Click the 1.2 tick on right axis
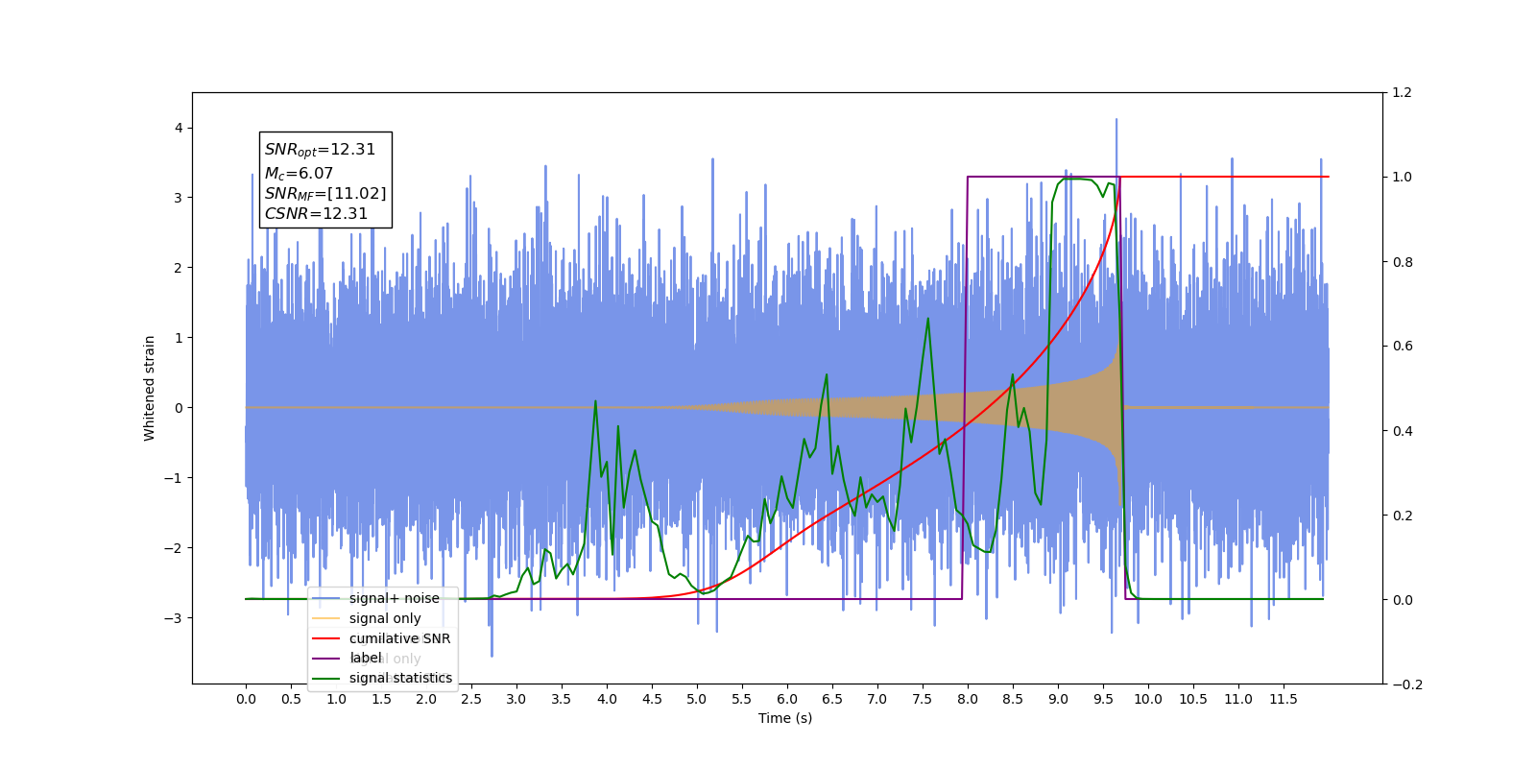Viewport: 1536px width, 768px height. click(1402, 93)
